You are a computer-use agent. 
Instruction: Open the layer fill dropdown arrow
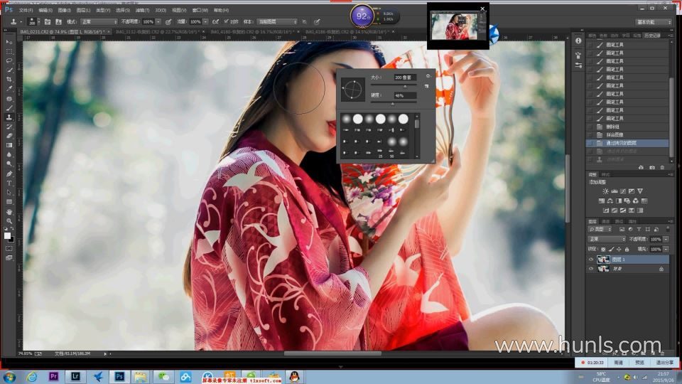pos(666,250)
